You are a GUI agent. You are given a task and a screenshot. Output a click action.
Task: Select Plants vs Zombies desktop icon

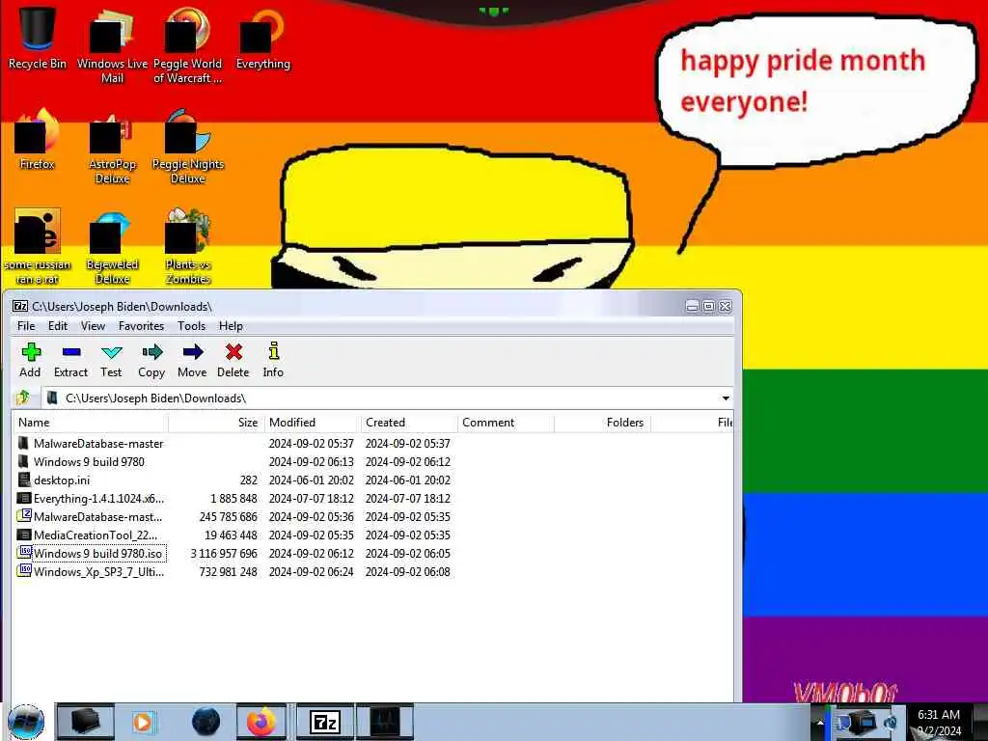pos(188,246)
